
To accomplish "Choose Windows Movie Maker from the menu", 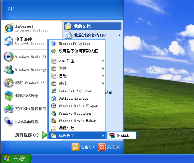I will pyautogui.click(x=77, y=121).
